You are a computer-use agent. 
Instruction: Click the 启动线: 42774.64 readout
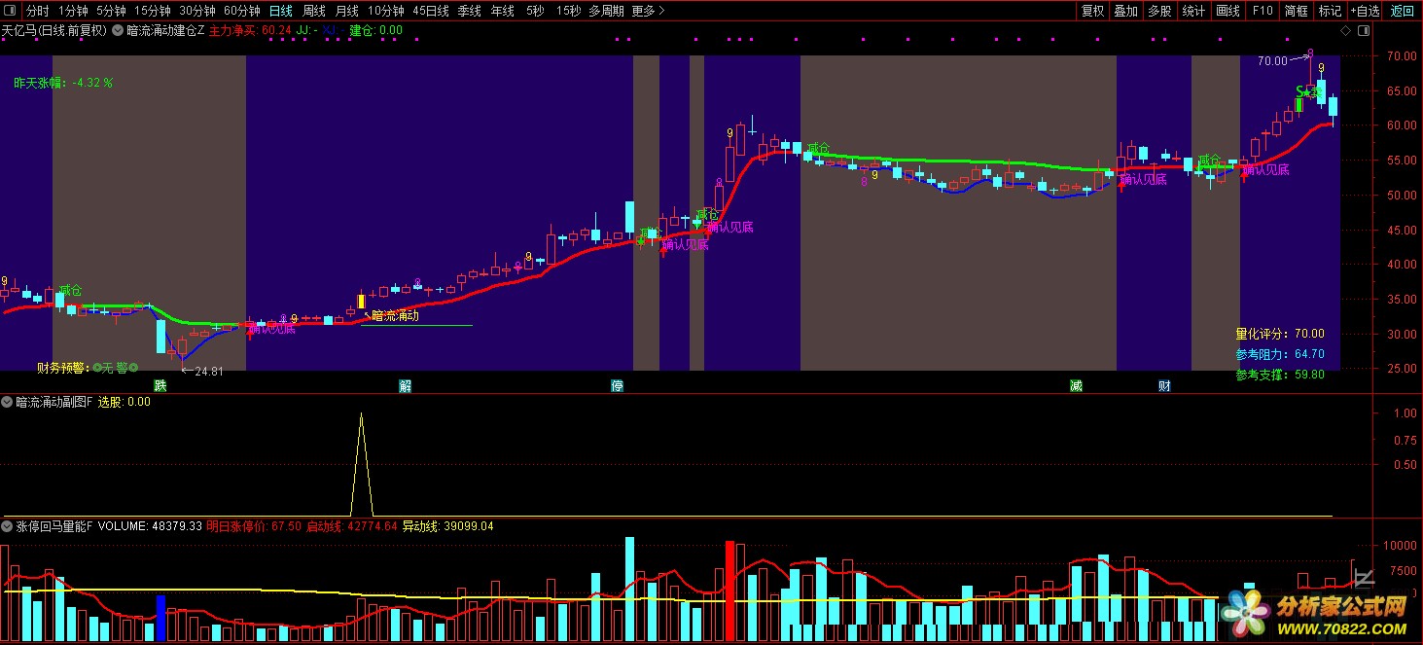tap(352, 526)
